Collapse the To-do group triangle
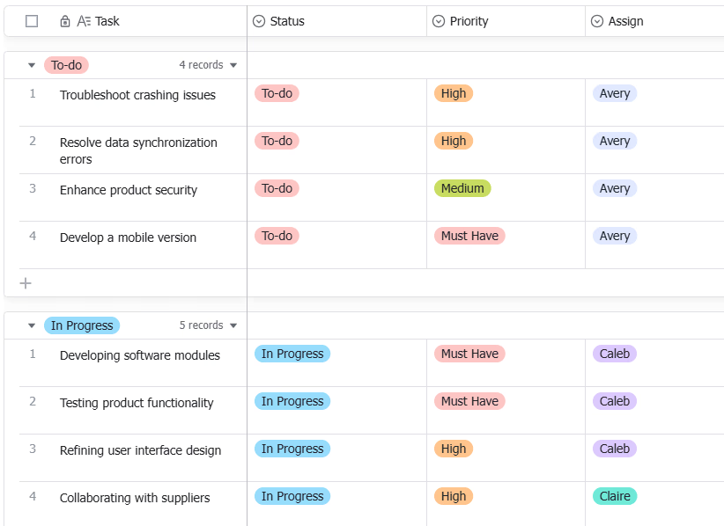 [32, 65]
